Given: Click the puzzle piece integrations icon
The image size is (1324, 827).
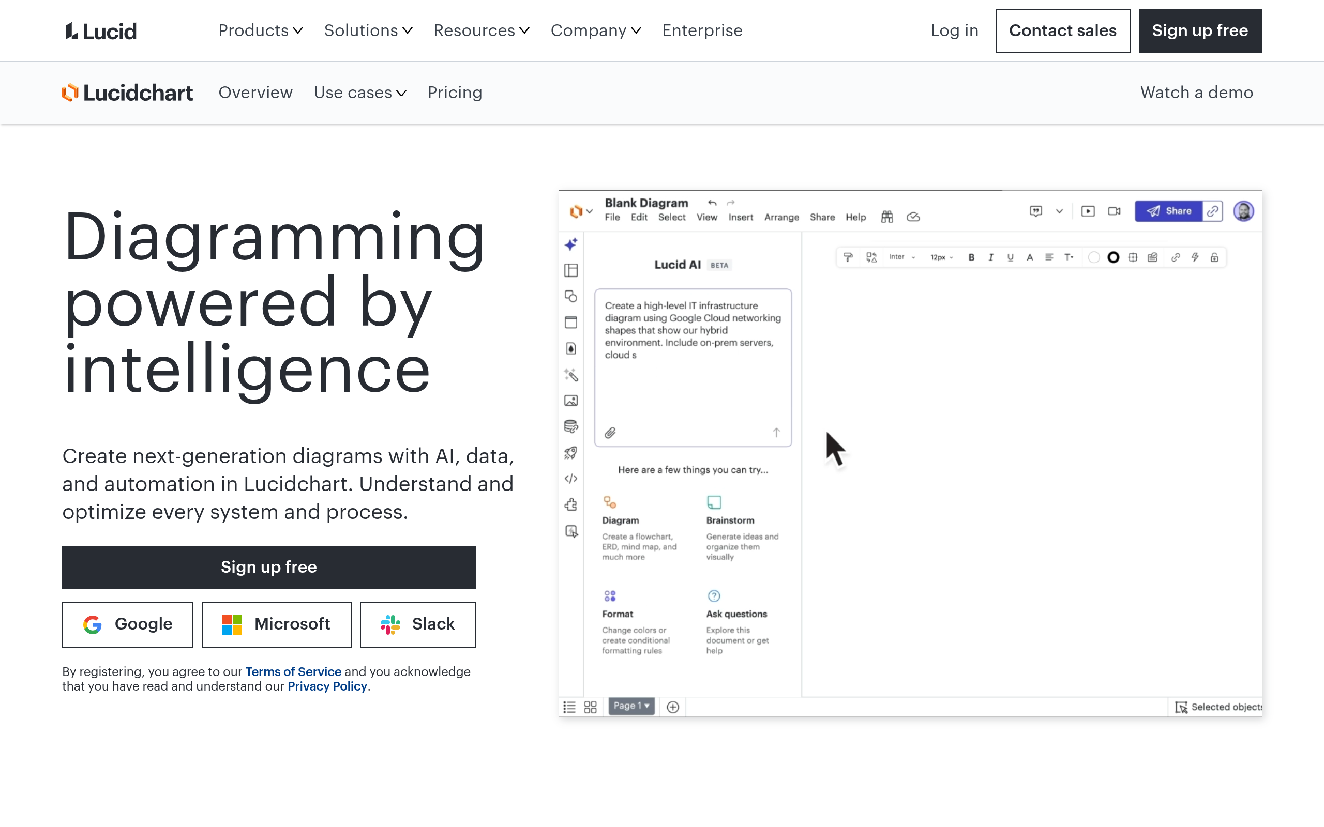Looking at the screenshot, I should click(570, 504).
